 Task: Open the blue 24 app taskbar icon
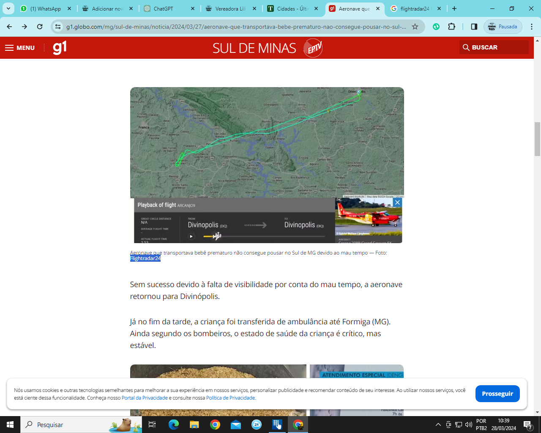pos(256,425)
